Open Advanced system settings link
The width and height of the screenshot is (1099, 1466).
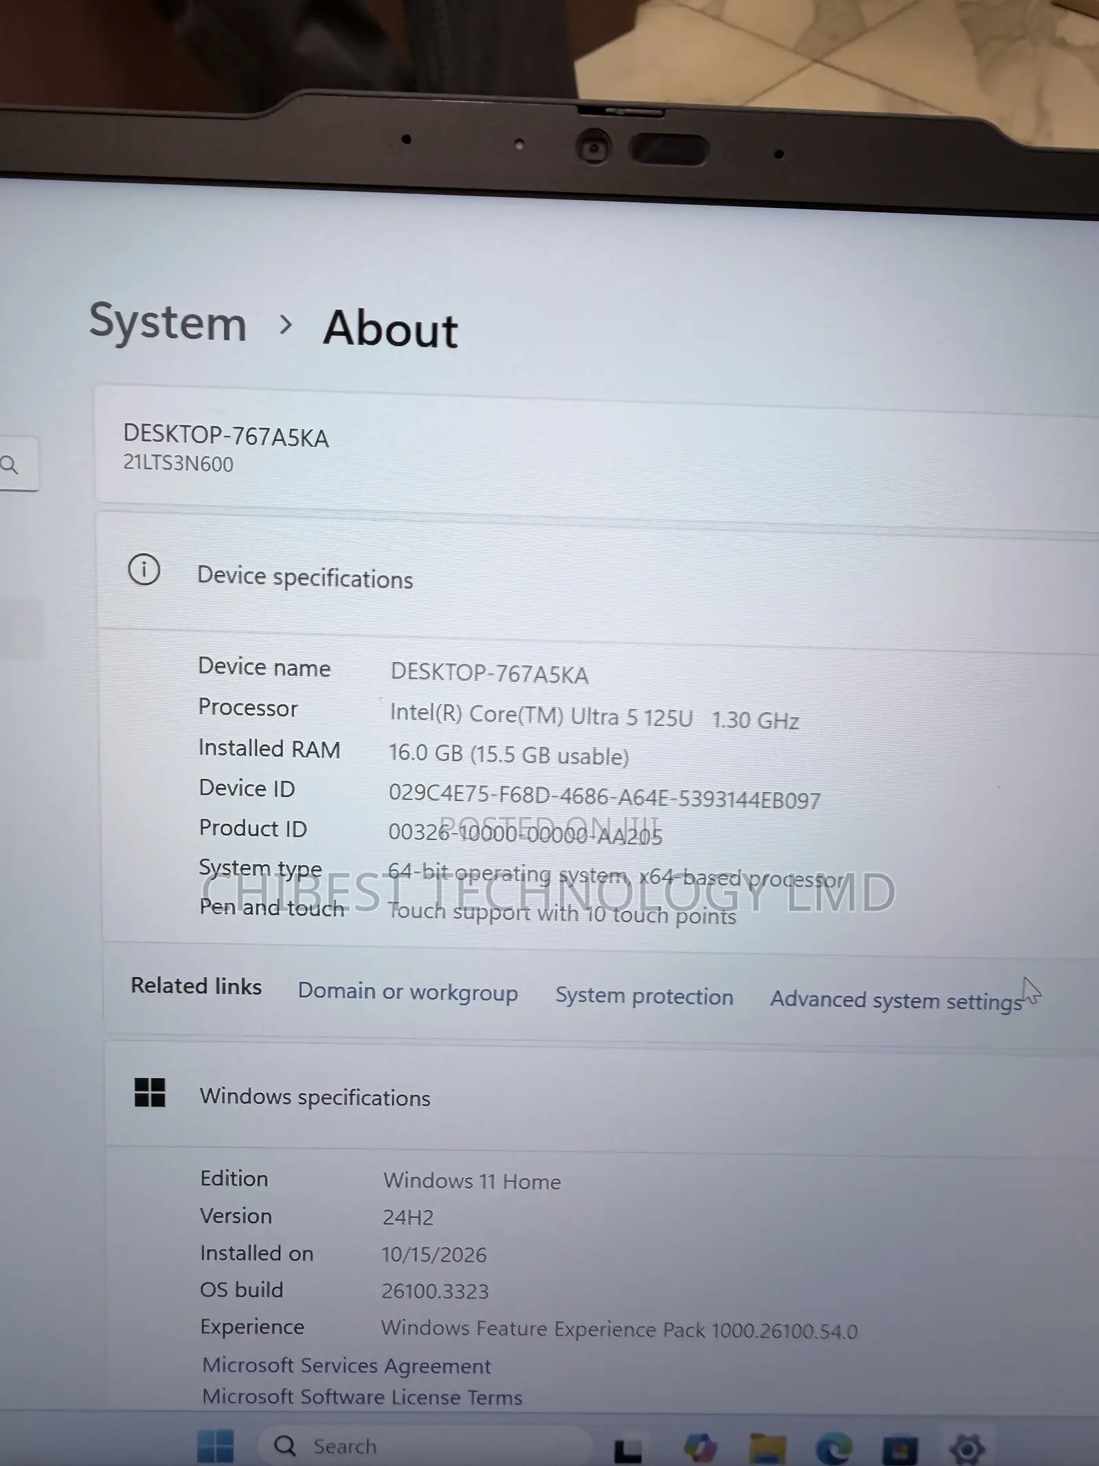896,1000
